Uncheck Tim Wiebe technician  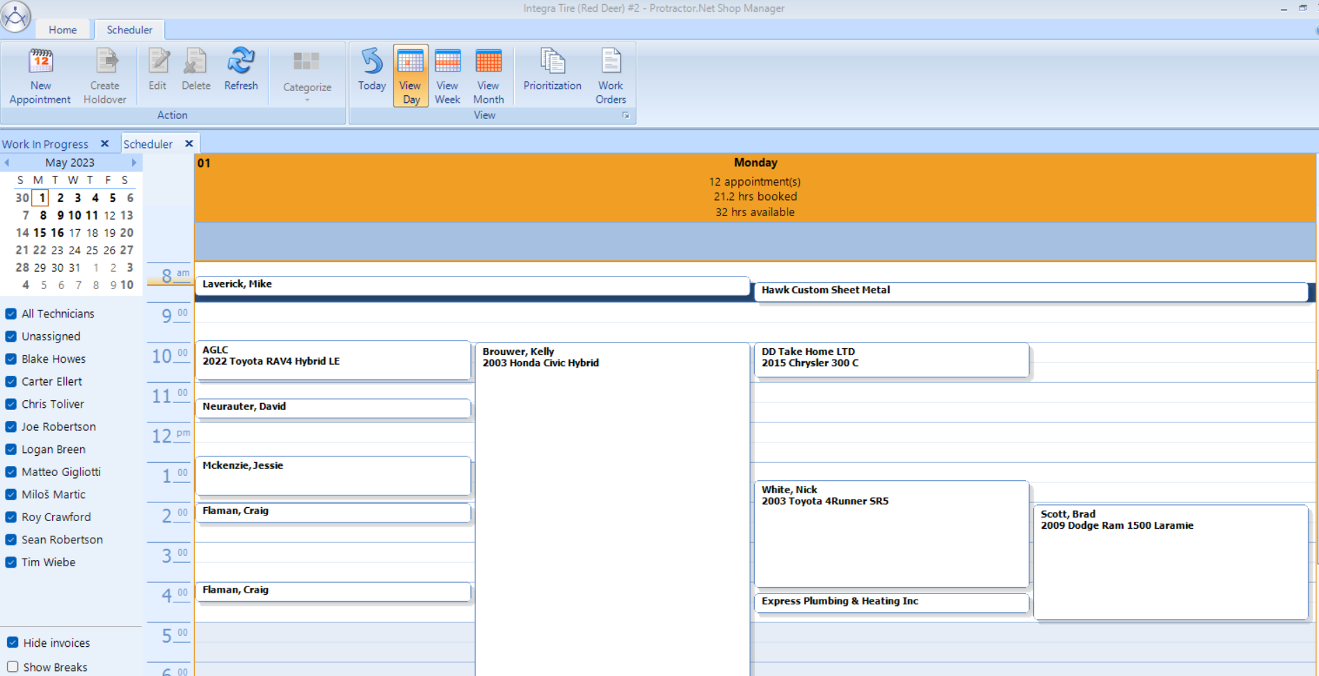11,562
